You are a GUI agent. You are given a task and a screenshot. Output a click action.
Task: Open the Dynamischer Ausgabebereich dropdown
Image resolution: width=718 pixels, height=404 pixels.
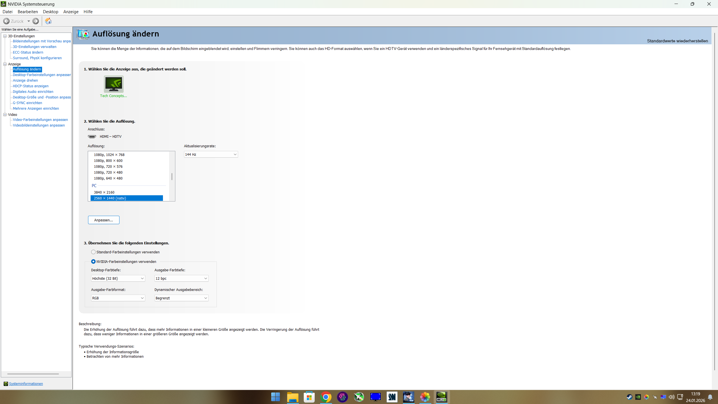pyautogui.click(x=181, y=298)
